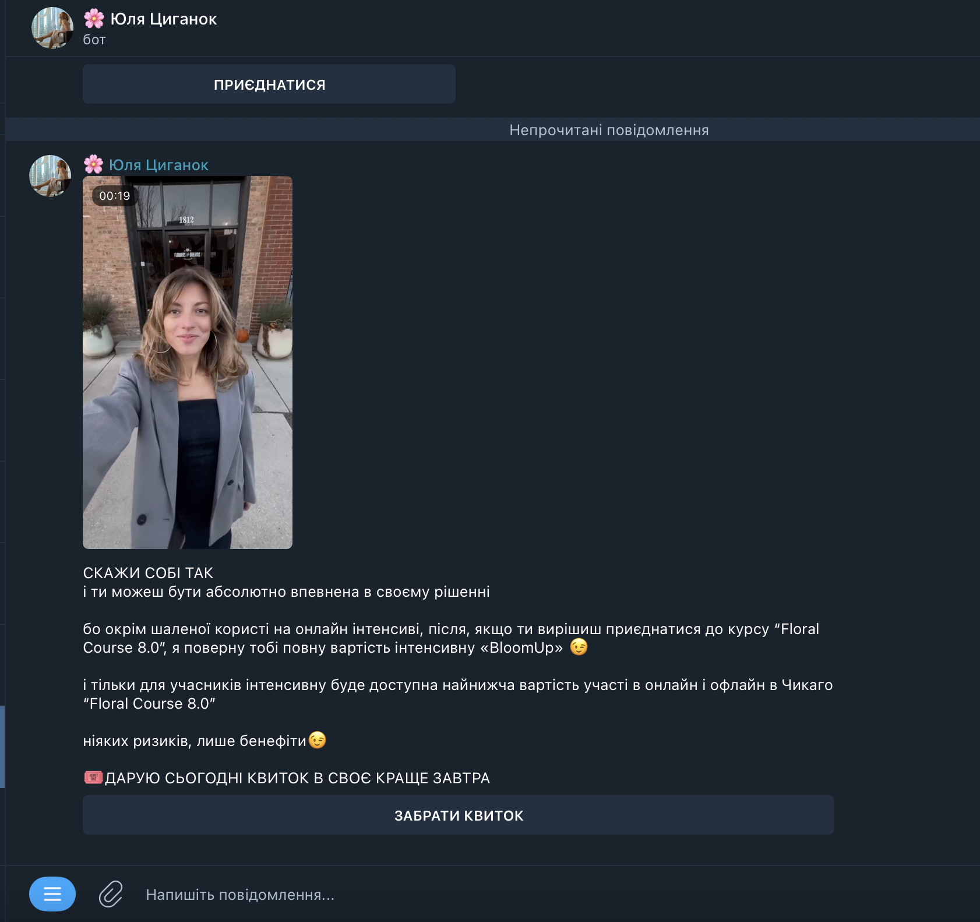Click the flower emoji in chat header title
Image resolution: width=980 pixels, height=922 pixels.
[94, 19]
